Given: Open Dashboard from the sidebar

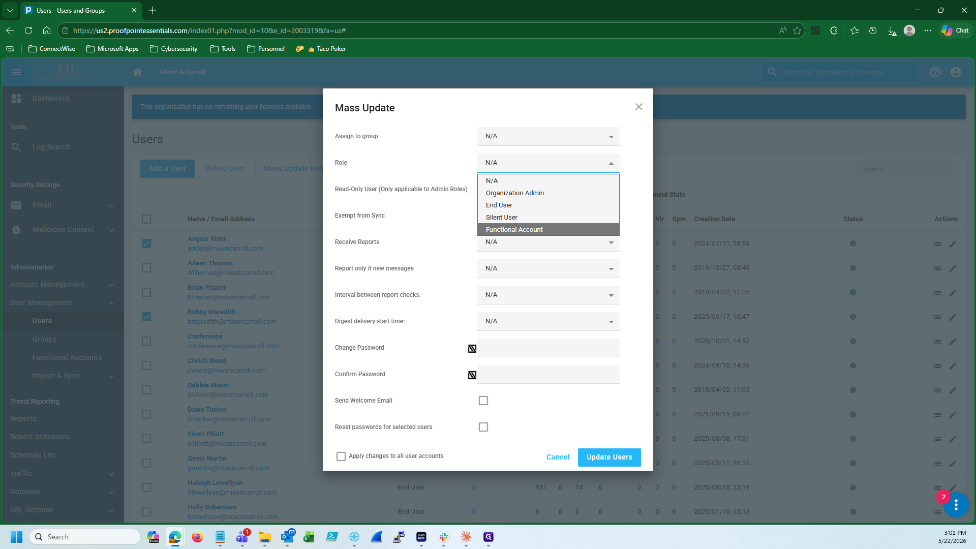Looking at the screenshot, I should point(50,98).
